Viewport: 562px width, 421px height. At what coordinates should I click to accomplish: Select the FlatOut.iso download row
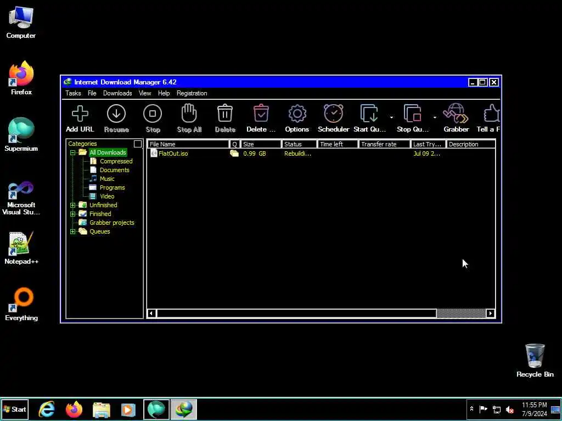(x=321, y=153)
